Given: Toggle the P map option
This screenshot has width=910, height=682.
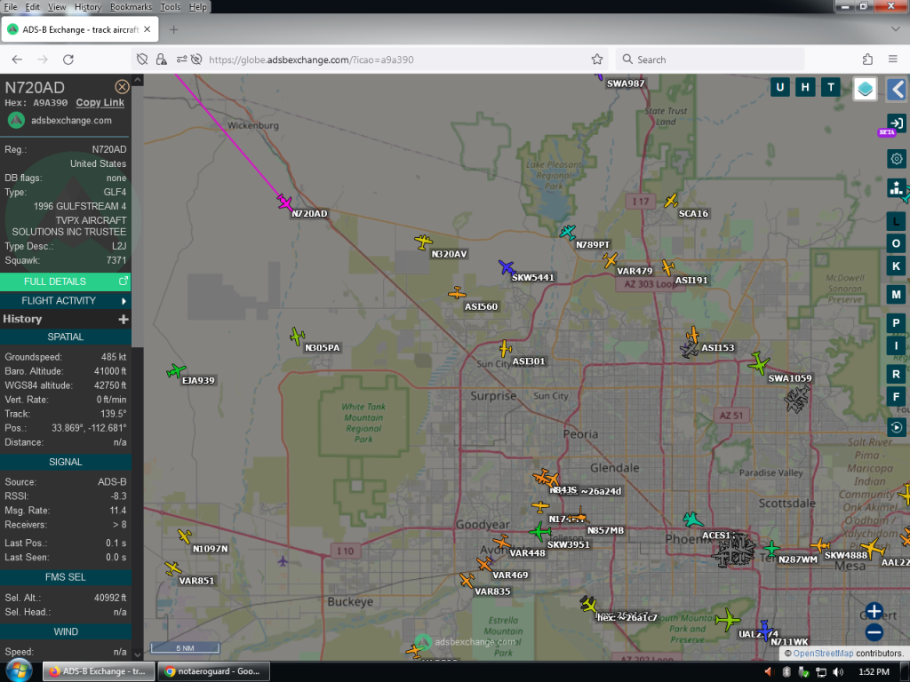Looking at the screenshot, I should [x=896, y=323].
